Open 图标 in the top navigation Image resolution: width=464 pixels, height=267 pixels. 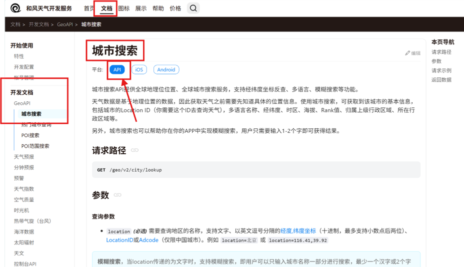[x=124, y=8]
